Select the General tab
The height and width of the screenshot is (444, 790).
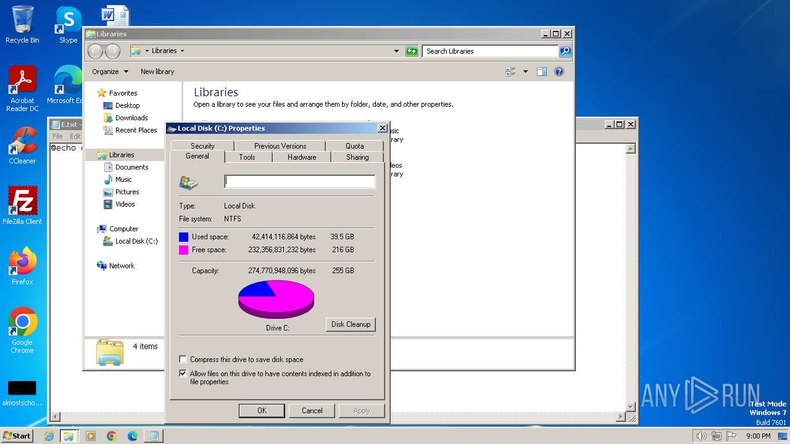197,156
